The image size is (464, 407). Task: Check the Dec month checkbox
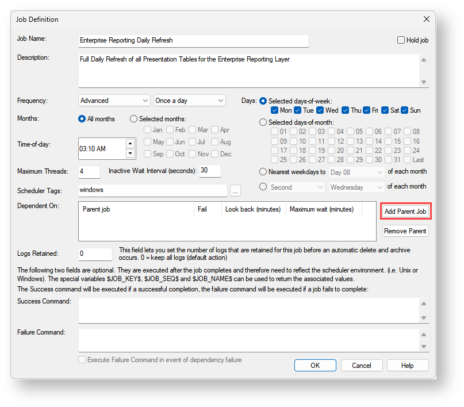pos(215,154)
